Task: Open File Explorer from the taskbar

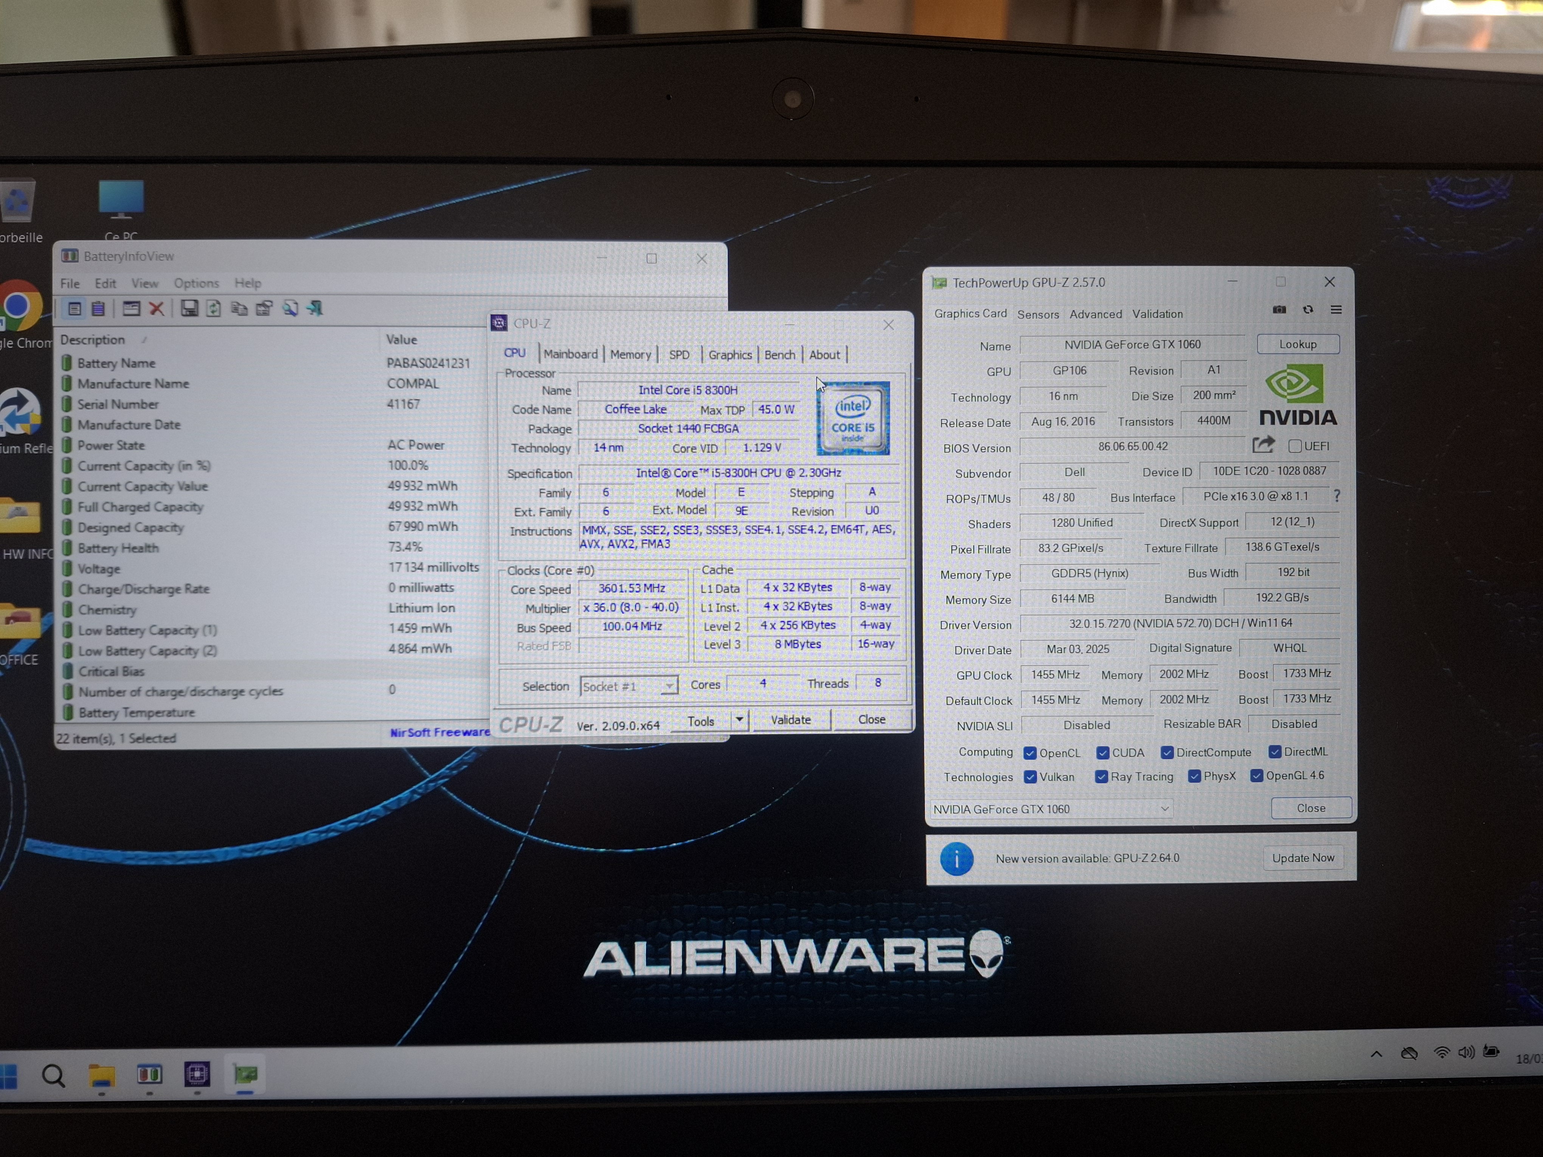Action: click(102, 1075)
